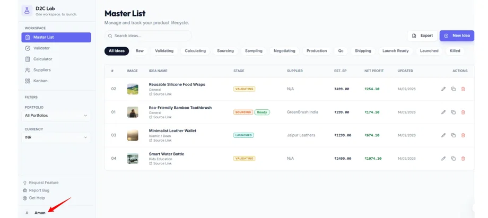Filter ideas by Sourcing stage tab
Screen dimensions: 488x218
pos(225,51)
